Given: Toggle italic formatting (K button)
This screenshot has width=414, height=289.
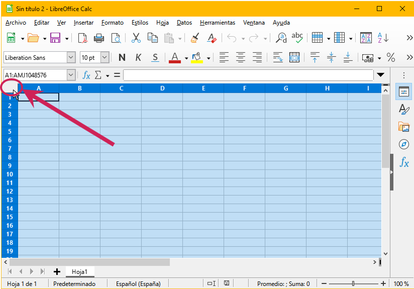Looking at the screenshot, I should tap(139, 58).
